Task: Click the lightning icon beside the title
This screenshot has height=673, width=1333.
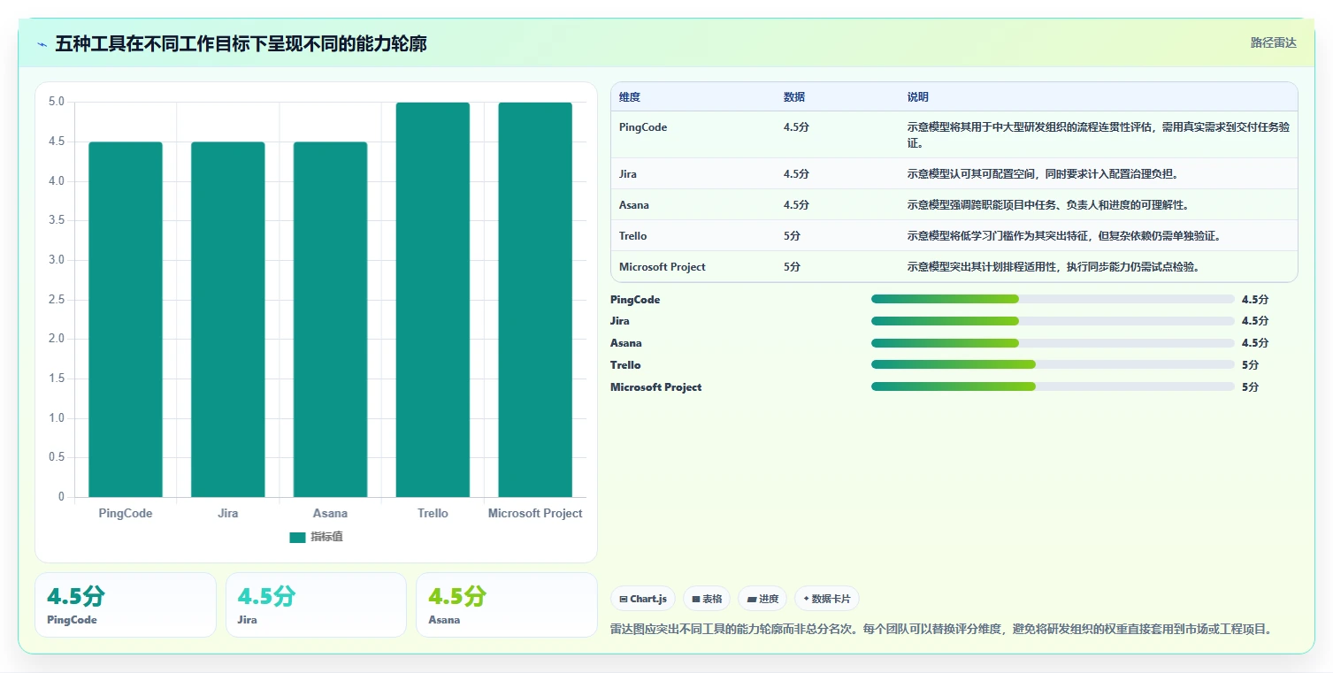Action: [x=42, y=44]
